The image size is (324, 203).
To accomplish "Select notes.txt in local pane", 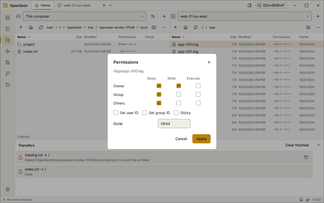I will click(x=92, y=52).
